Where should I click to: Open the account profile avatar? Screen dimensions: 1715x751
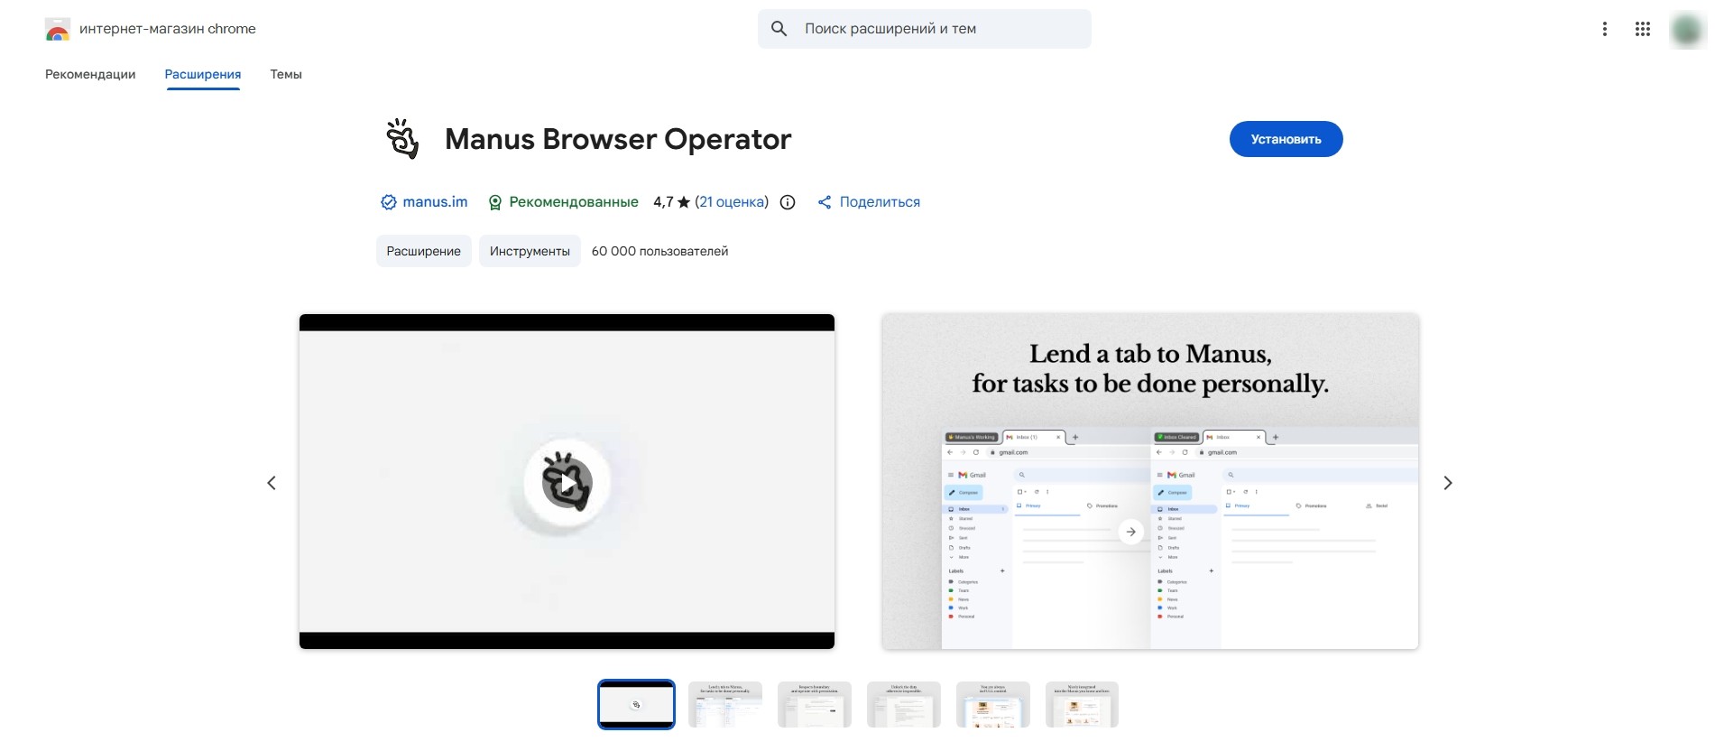1686,30
